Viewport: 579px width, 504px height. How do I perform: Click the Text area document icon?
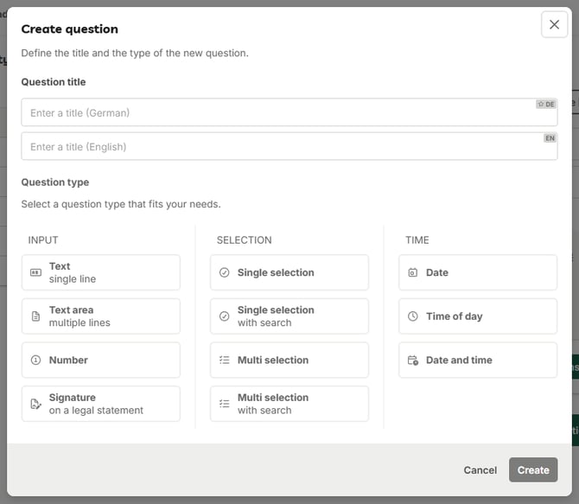point(35,316)
